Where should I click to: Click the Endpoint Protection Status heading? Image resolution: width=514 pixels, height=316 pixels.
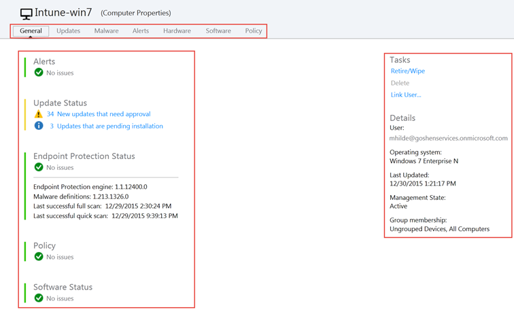coord(84,156)
